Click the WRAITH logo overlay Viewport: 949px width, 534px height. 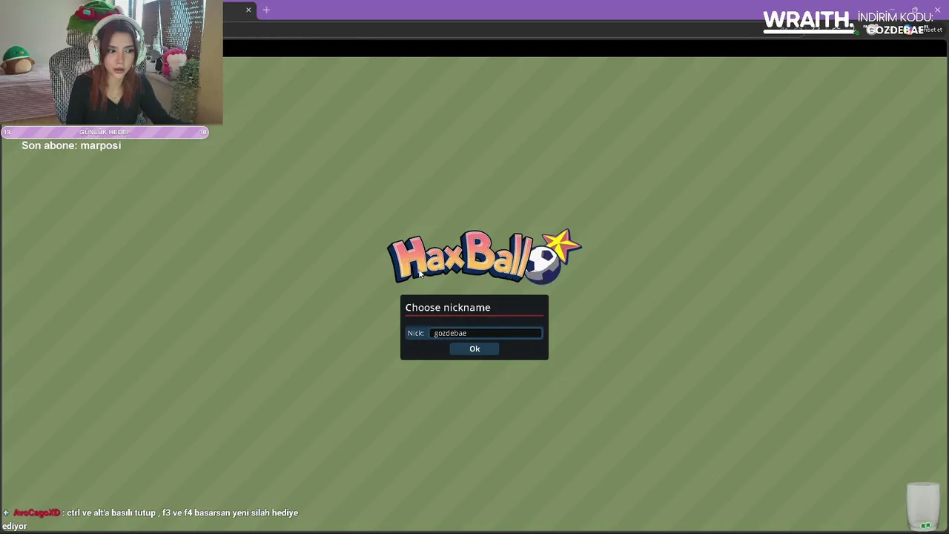(808, 21)
